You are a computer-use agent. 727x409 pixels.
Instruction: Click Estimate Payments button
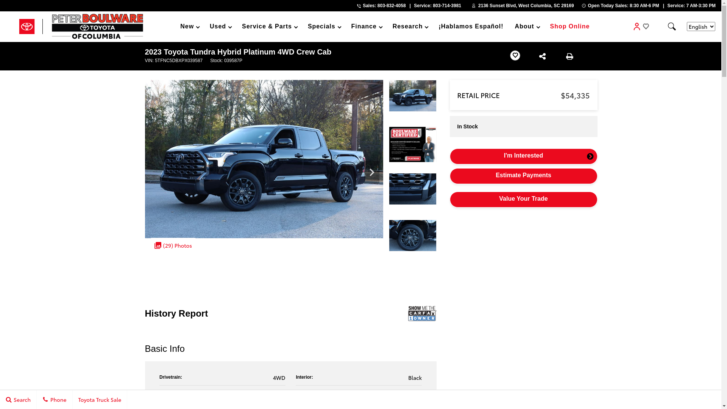(x=523, y=176)
